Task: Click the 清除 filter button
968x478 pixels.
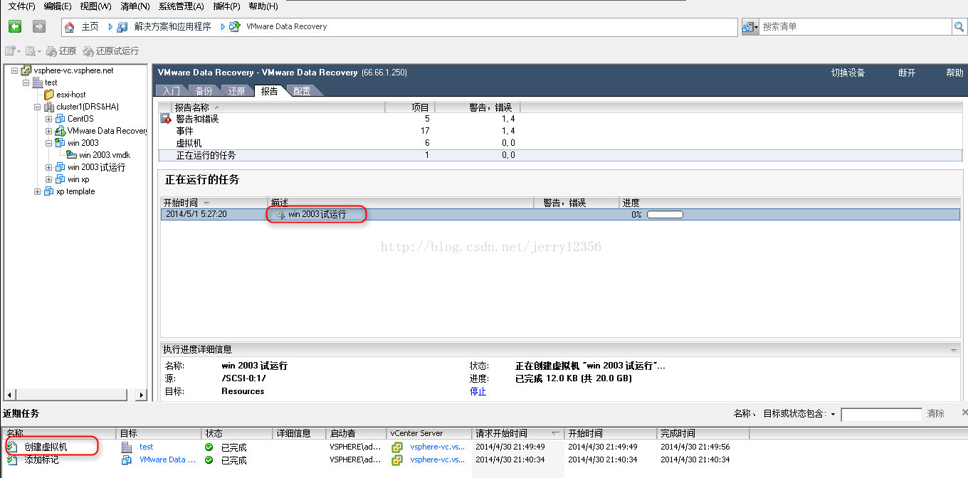Action: tap(935, 413)
